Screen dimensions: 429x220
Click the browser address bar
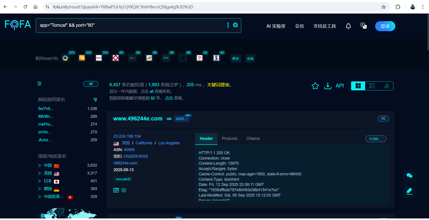216,7
